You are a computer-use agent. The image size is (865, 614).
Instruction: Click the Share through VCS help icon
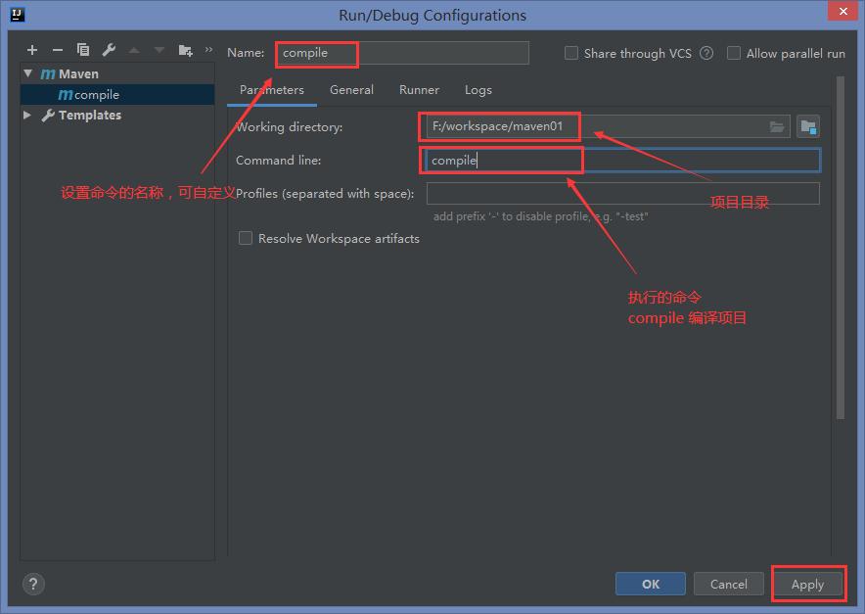(706, 54)
